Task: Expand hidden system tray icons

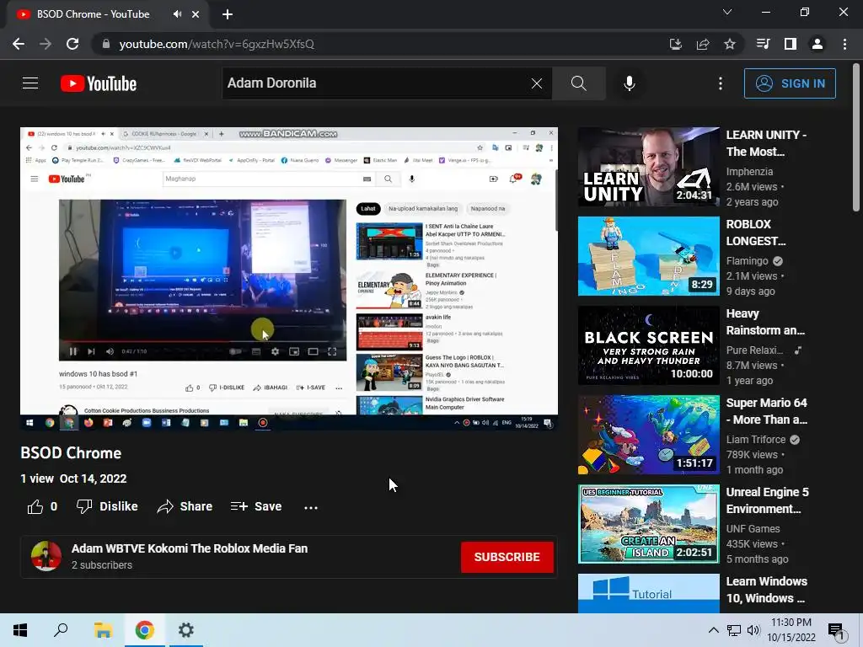Action: [x=713, y=630]
